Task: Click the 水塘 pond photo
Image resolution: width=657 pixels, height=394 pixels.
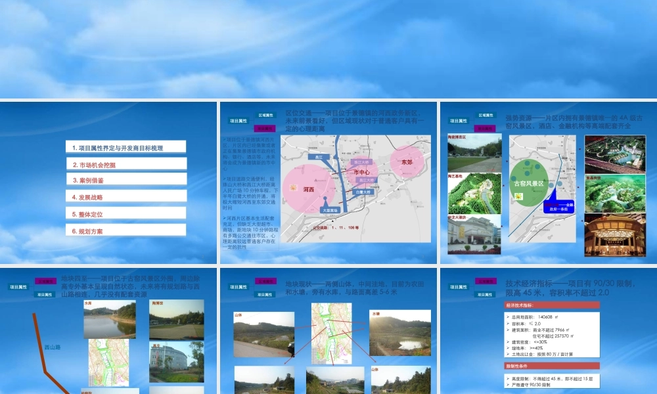Action: click(400, 333)
